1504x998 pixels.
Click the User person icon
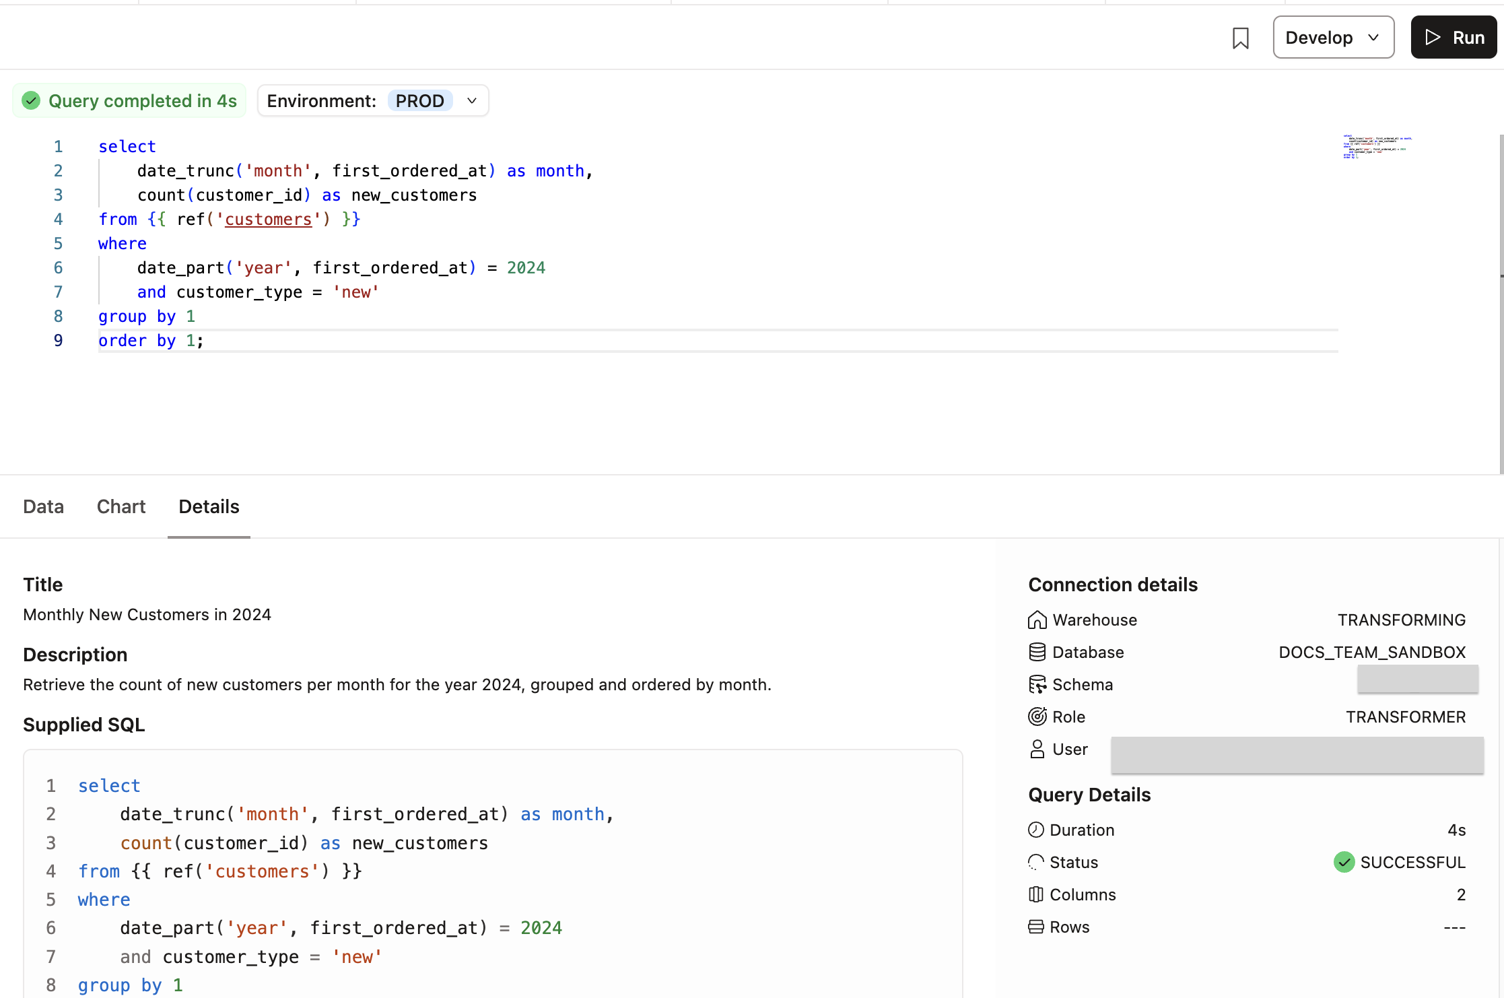tap(1037, 749)
